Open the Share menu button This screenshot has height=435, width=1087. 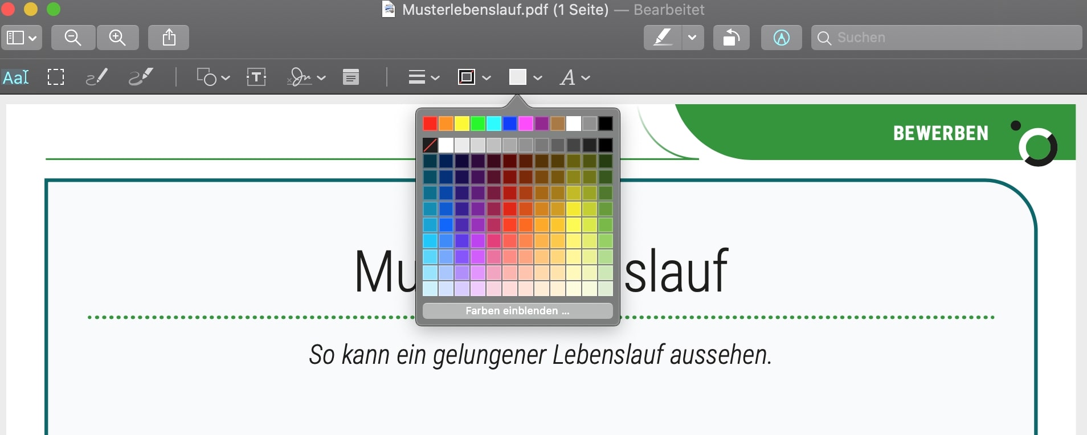tap(169, 38)
